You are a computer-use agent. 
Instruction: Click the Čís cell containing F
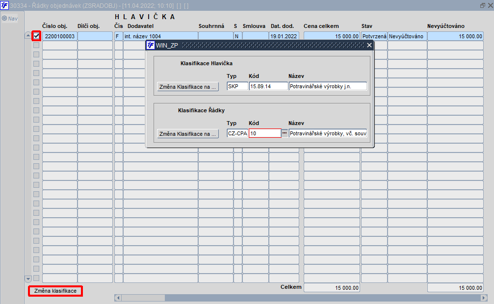pos(118,36)
